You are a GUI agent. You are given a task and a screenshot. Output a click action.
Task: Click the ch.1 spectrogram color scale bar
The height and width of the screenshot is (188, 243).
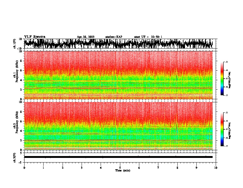click(222, 79)
